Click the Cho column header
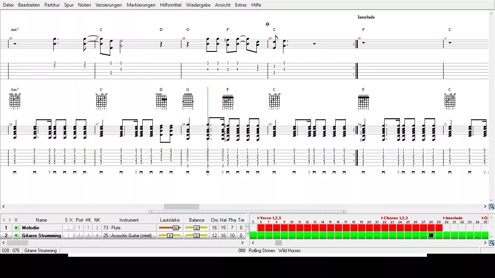 [214, 220]
